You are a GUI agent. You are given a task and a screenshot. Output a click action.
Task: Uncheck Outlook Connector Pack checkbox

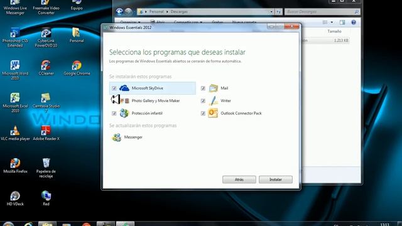[x=203, y=113]
